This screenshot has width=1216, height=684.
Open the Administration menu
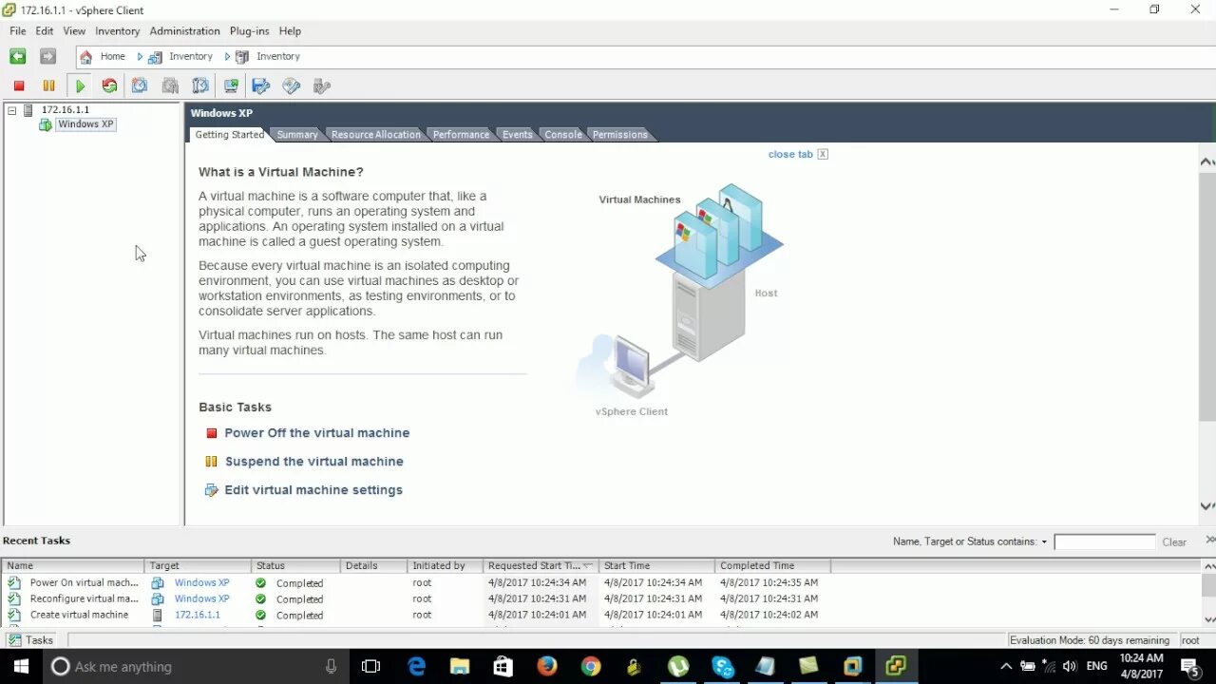(184, 31)
